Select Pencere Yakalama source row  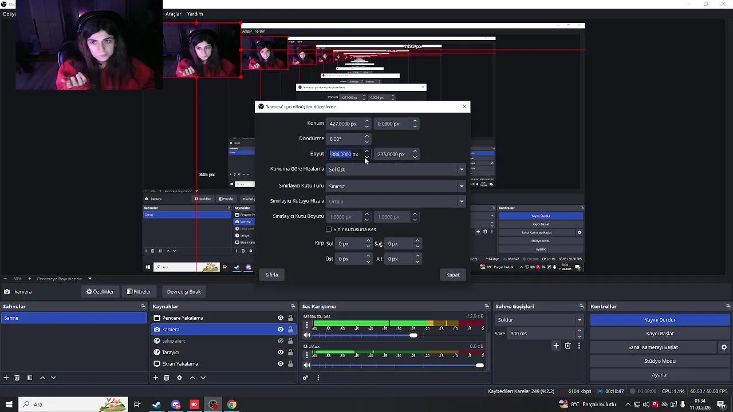click(223, 318)
